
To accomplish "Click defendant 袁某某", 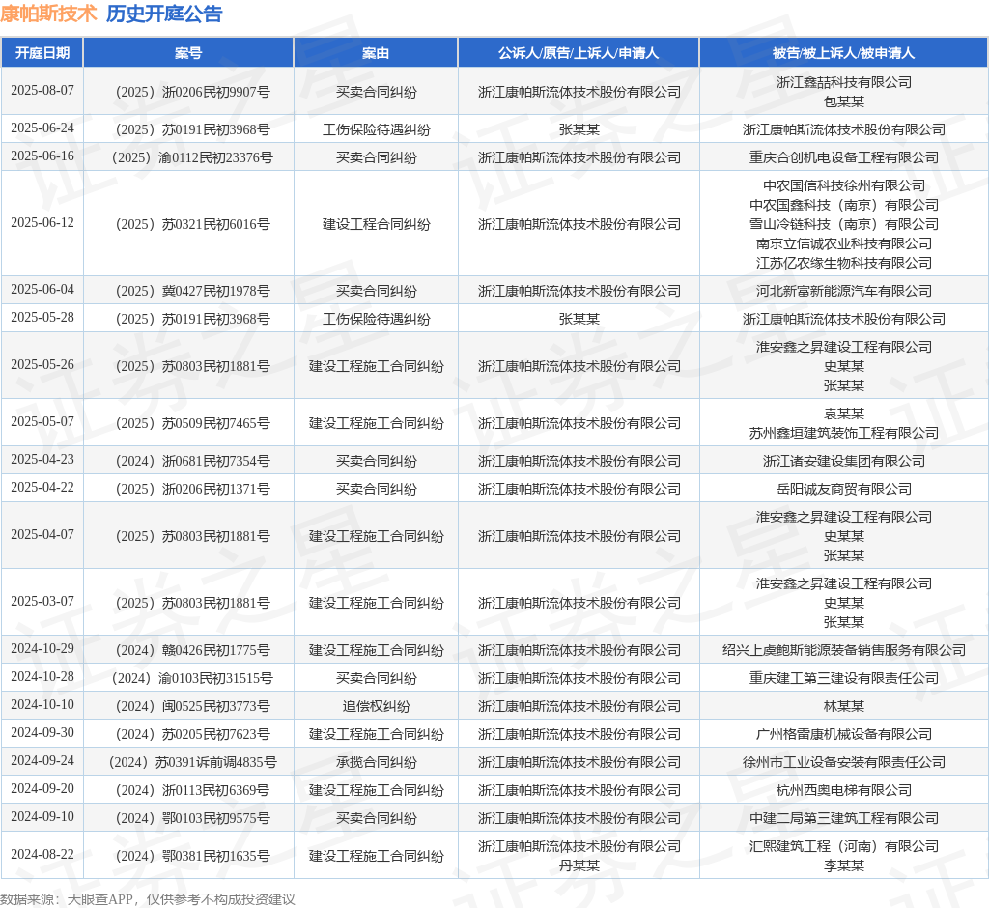I will pos(844,413).
